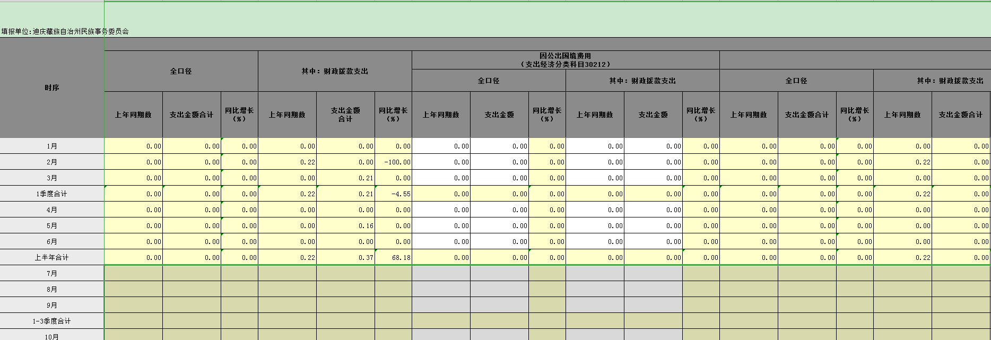Click the 因公出国(境)费用 header cell
This screenshot has width=991, height=340.
pos(565,60)
